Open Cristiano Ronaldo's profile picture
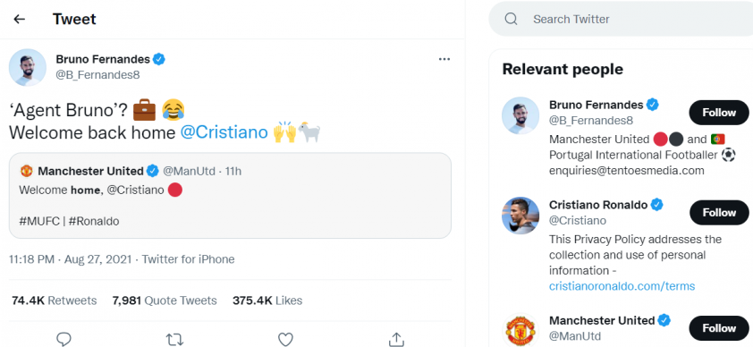Screen dimensions: 753x347 [x=520, y=216]
